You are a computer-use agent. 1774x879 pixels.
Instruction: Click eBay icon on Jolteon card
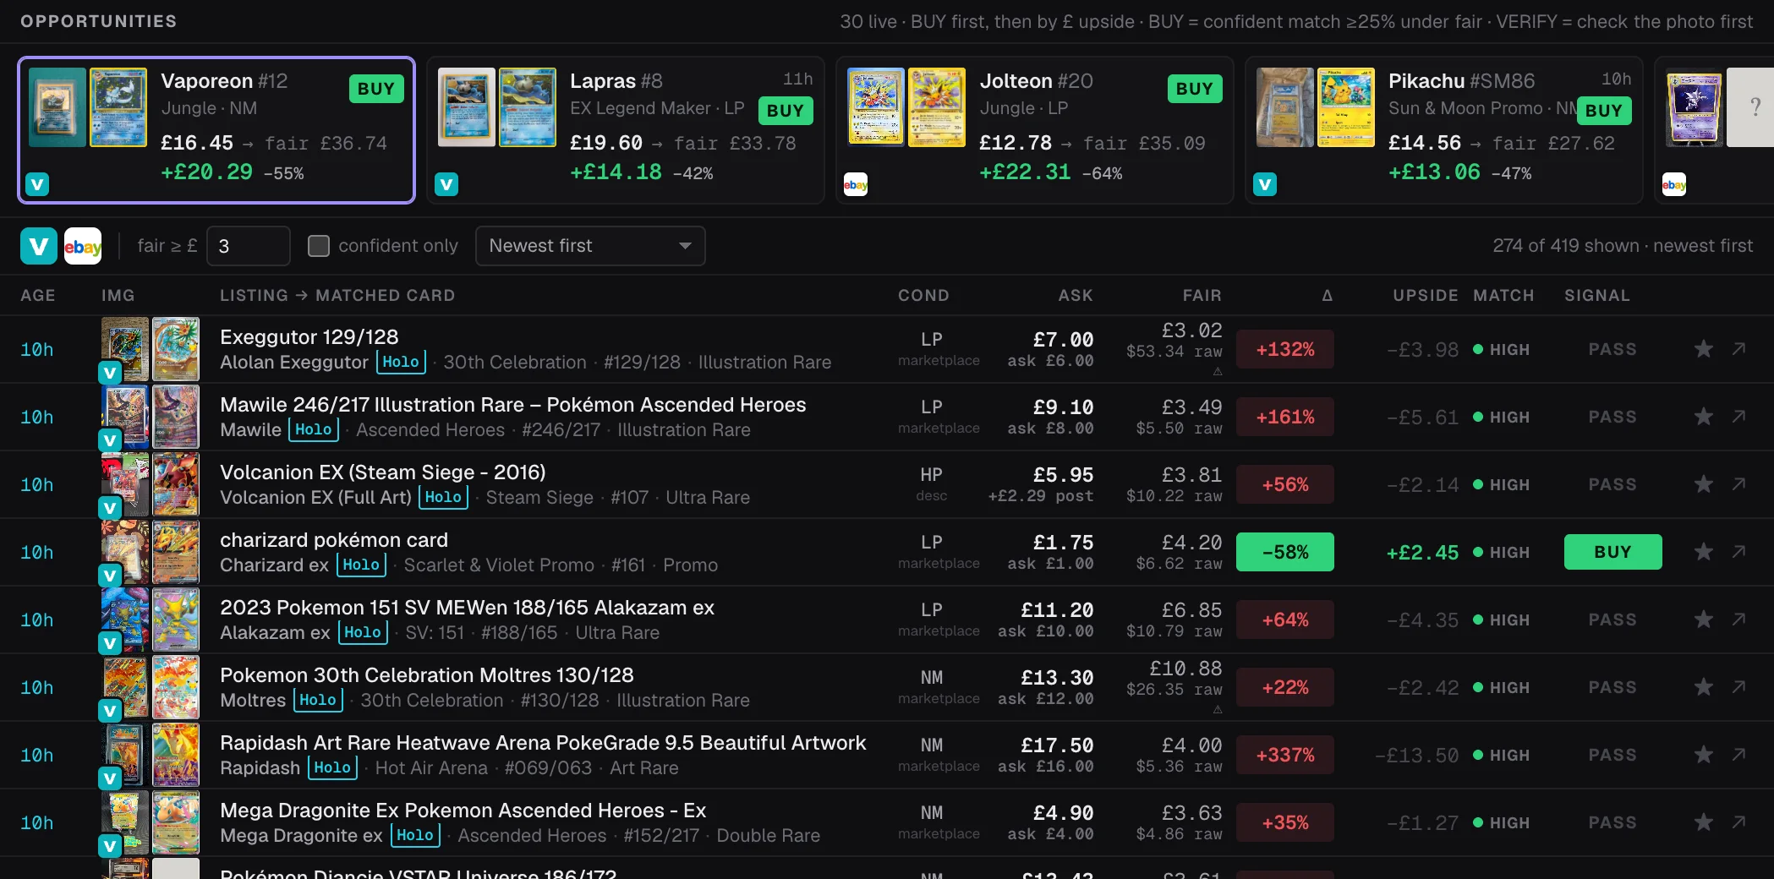pos(856,184)
